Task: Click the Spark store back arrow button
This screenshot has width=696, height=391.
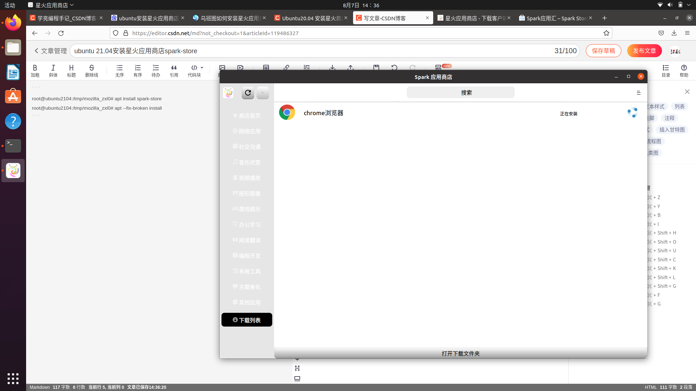Action: tap(263, 93)
